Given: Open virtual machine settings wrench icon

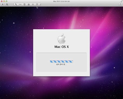Looking at the screenshot, I should pyautogui.click(x=16, y=4).
